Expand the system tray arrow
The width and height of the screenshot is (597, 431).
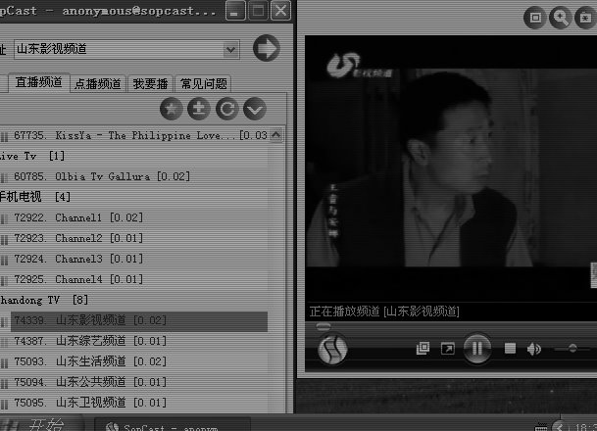pos(560,426)
